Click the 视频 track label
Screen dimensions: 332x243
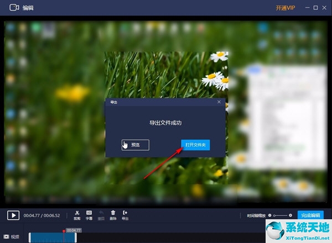pyautogui.click(x=15, y=237)
